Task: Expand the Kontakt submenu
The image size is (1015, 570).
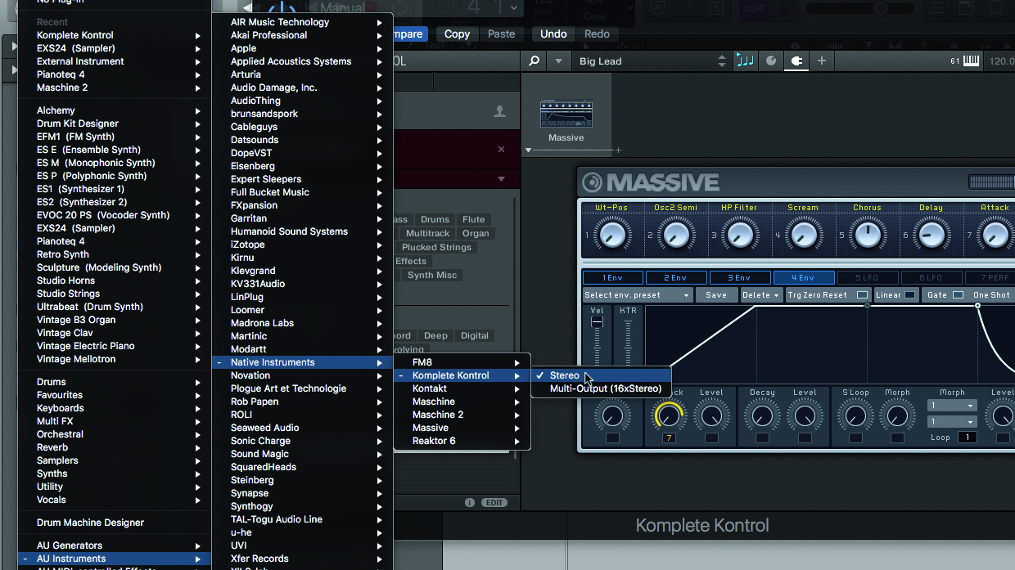Action: (x=462, y=388)
